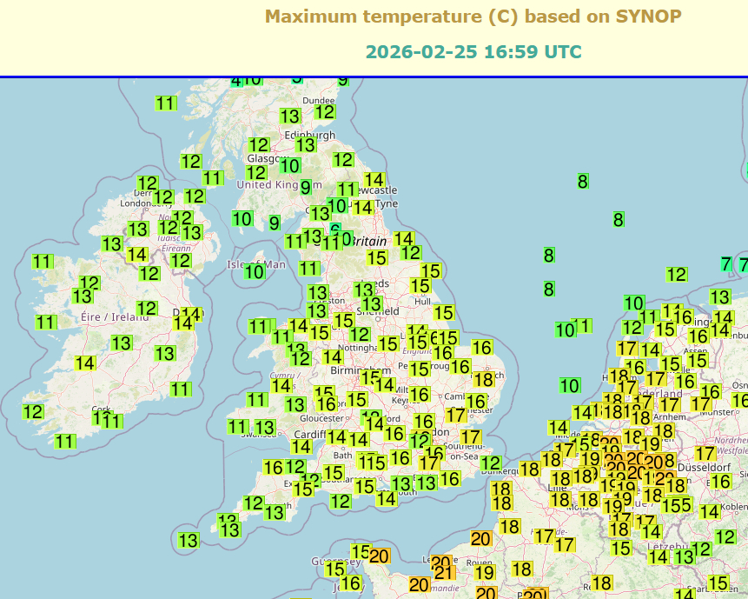Click the 2026-02-25 16:59 UTC timestamp
Image resolution: width=748 pixels, height=599 pixels.
(473, 52)
